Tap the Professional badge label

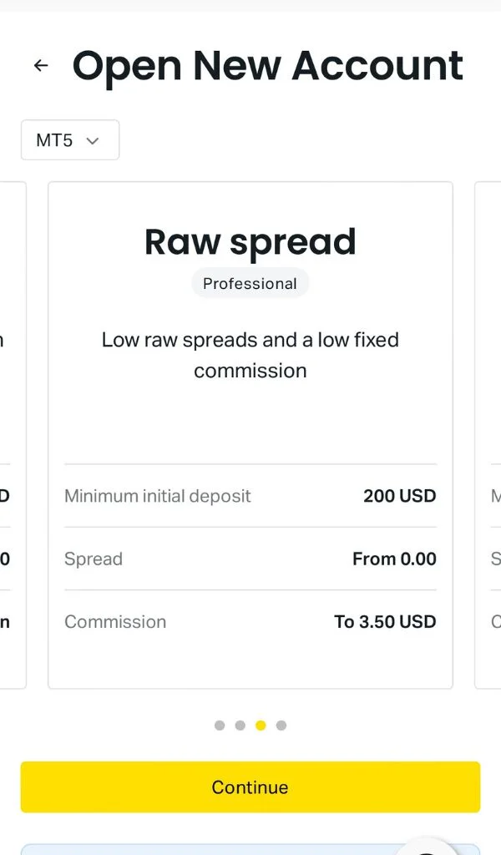[250, 284]
